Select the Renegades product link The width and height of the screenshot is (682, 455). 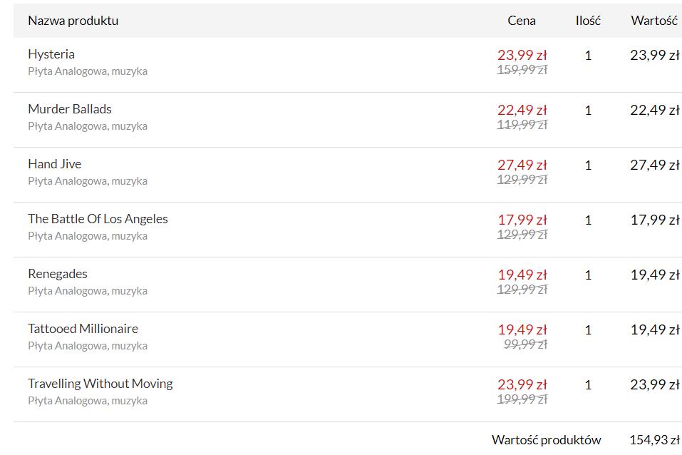[x=58, y=274]
